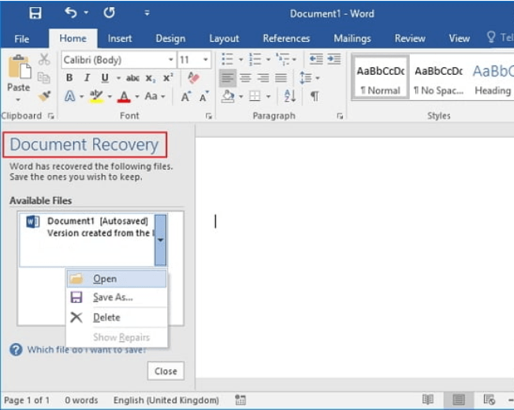The height and width of the screenshot is (410, 514).
Task: Open Line and Paragraph Spacing options
Action: tap(306, 78)
